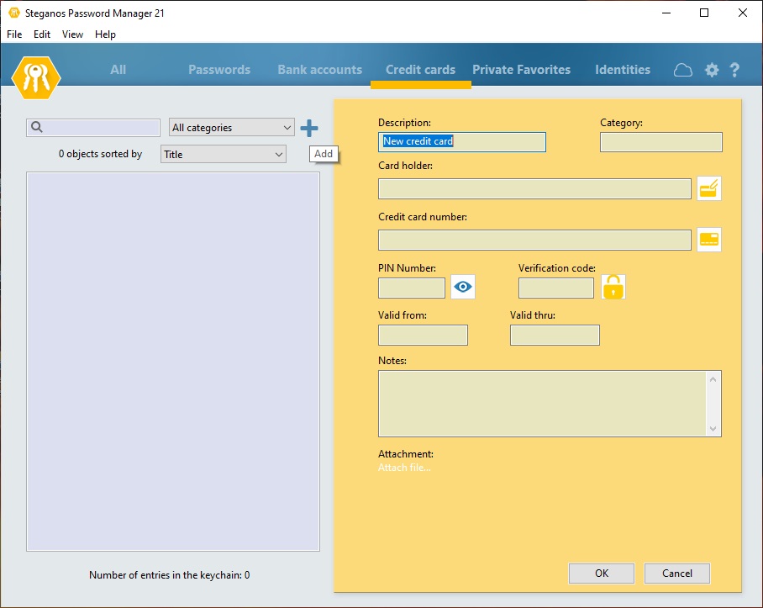Click the verification code padlock icon
The image size is (763, 608).
(613, 288)
